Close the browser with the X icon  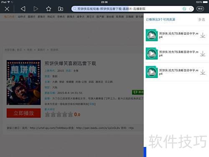coord(7,9)
